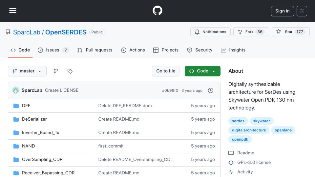The image size is (315, 177).
Task: View tags via the tag icon
Action: click(70, 71)
